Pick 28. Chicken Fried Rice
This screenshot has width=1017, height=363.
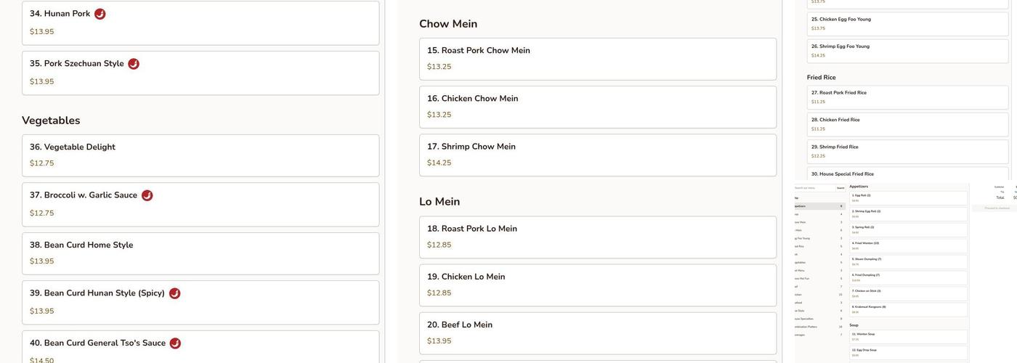(907, 124)
